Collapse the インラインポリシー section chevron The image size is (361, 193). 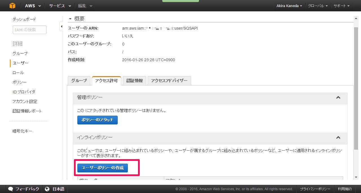tap(338, 138)
